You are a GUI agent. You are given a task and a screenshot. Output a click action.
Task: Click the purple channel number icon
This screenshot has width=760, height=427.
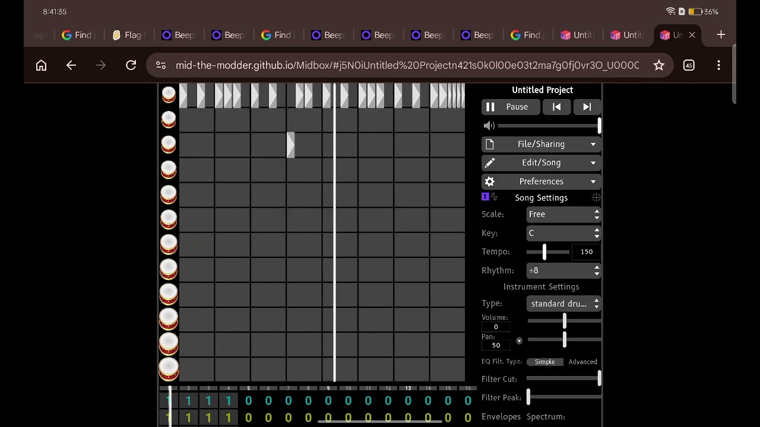click(485, 197)
